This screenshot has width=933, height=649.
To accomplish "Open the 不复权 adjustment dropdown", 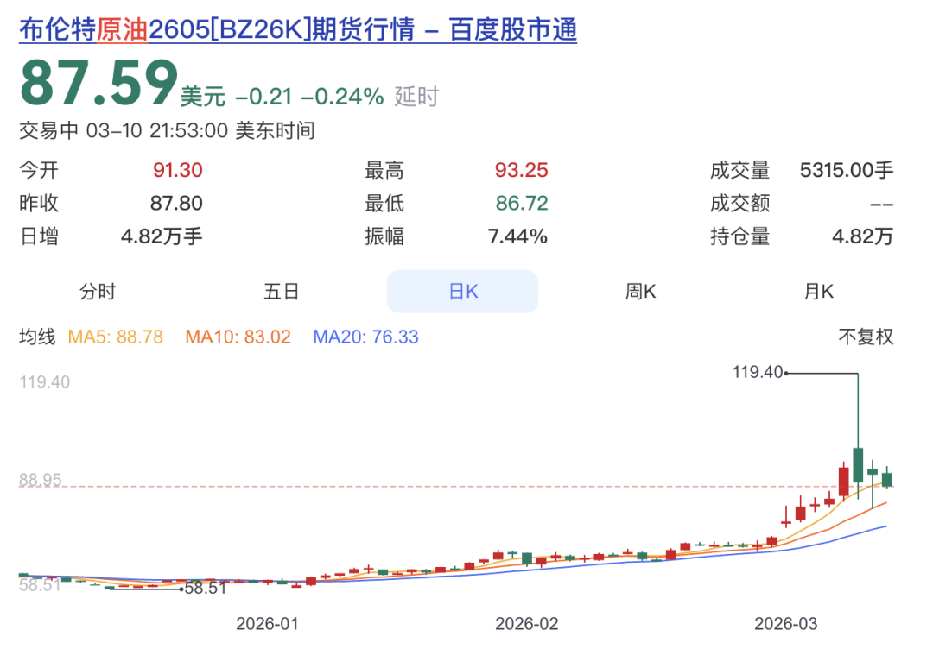I will (866, 337).
